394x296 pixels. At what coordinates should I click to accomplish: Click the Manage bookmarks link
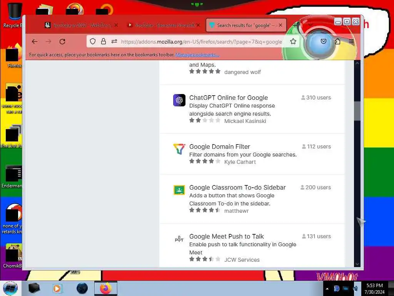[x=197, y=55]
